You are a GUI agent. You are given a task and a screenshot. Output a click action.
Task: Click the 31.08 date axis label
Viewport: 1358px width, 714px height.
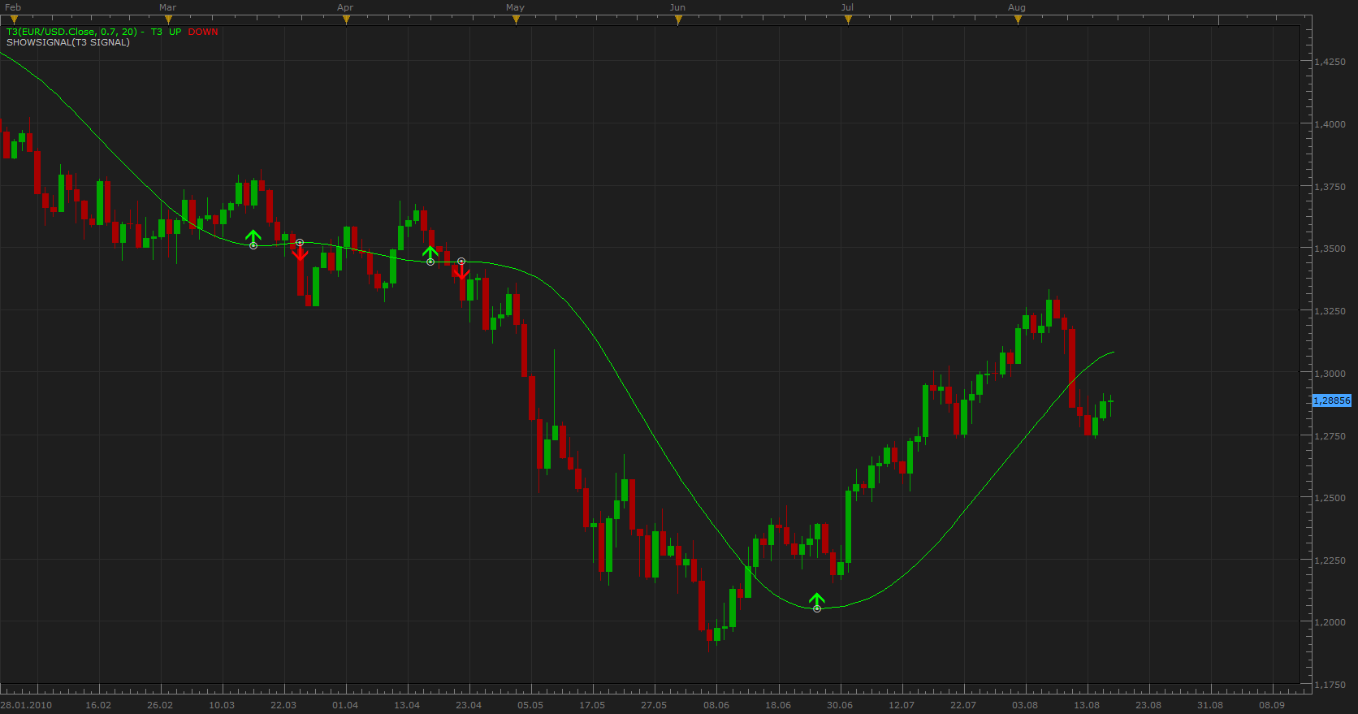point(1210,705)
